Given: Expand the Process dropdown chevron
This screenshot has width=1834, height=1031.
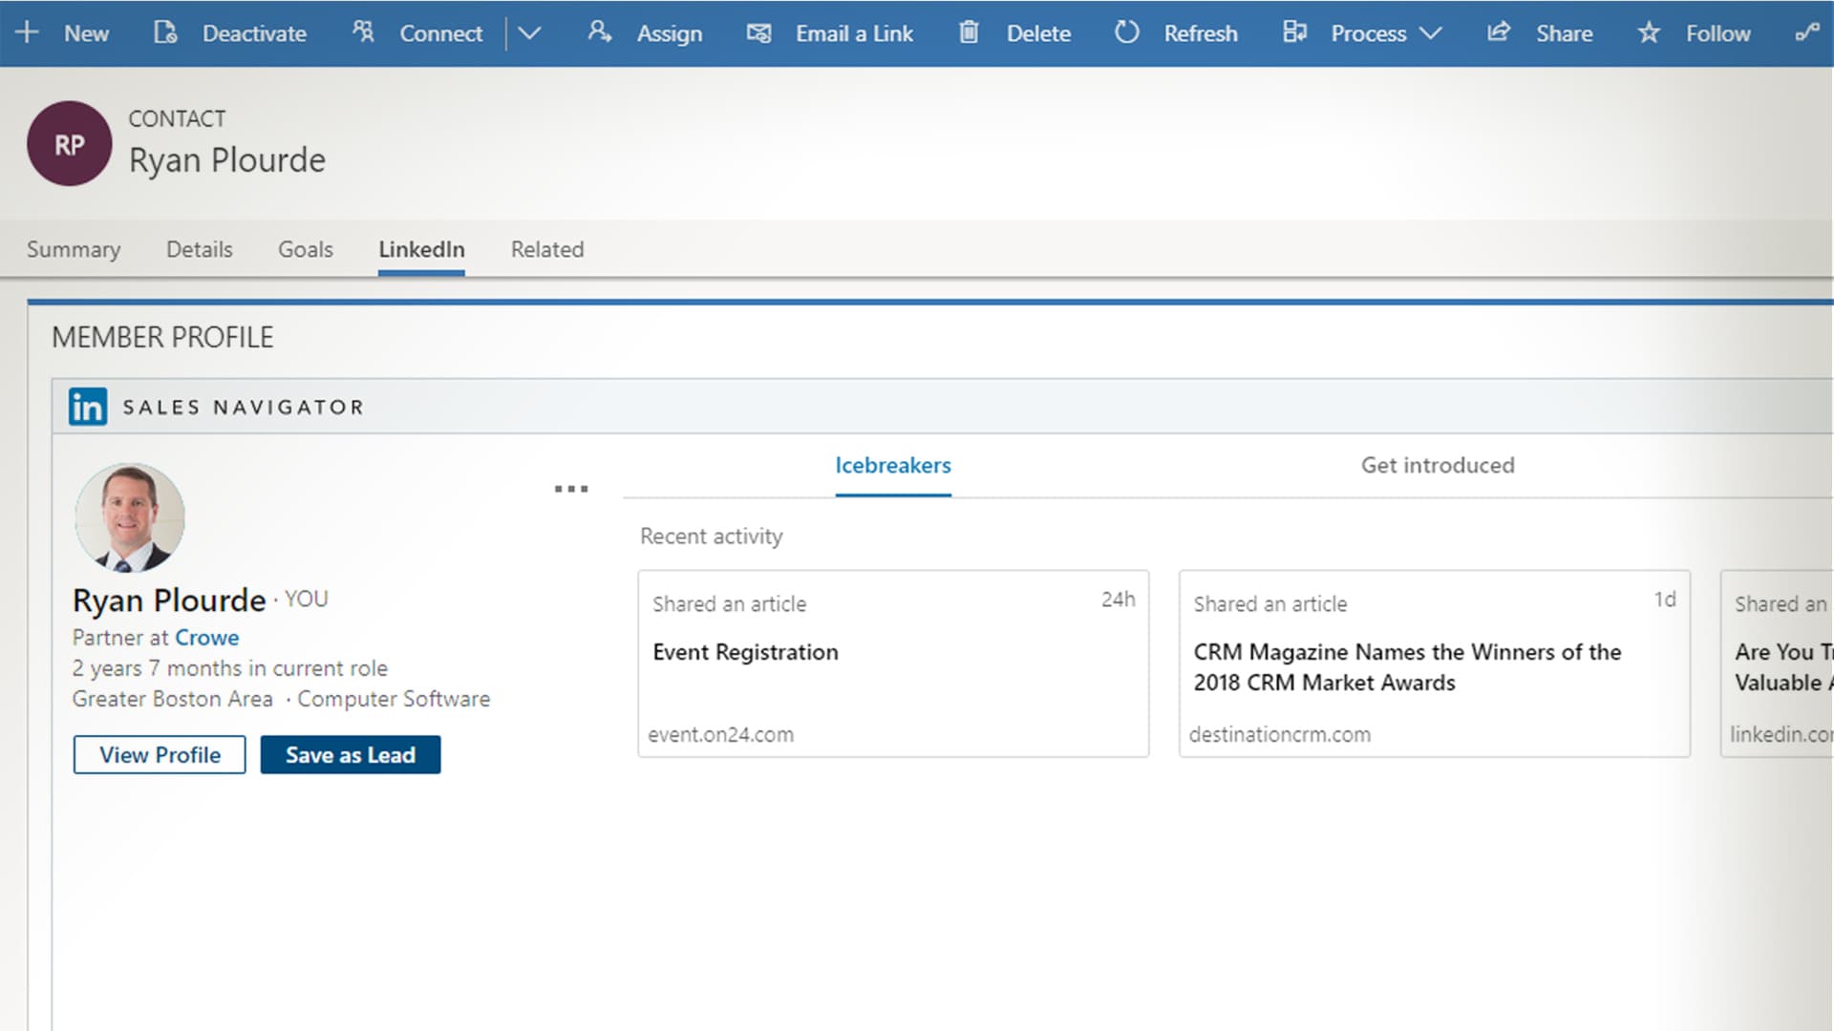Looking at the screenshot, I should click(1430, 33).
